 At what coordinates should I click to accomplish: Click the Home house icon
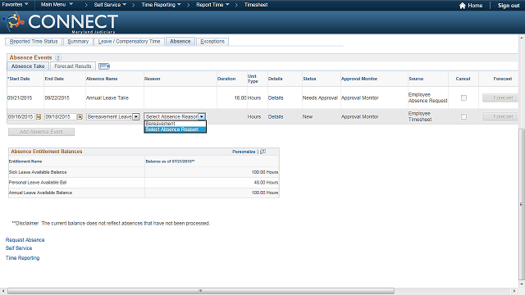tap(462, 6)
